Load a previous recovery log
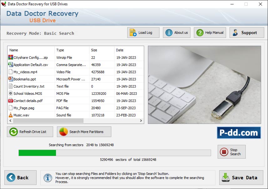Viewport: 268px width, 189px height. pos(143,32)
